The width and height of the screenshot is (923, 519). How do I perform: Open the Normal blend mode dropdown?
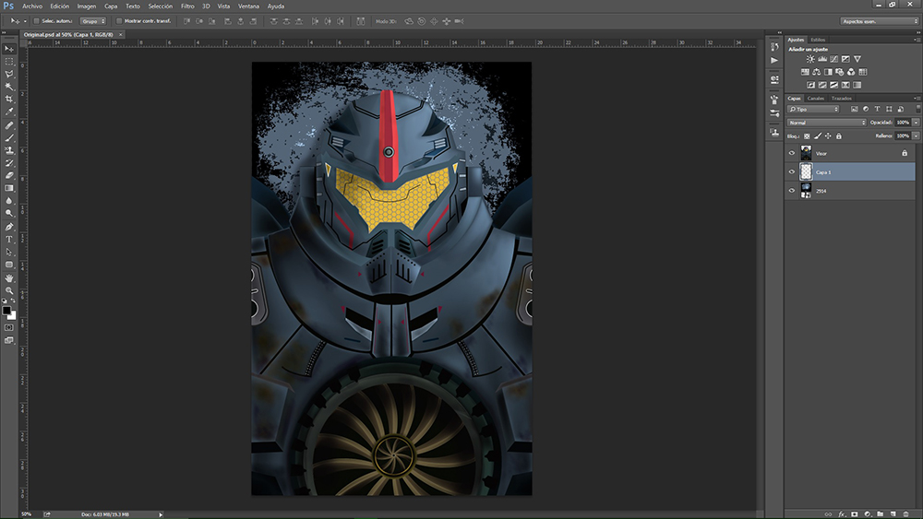826,123
